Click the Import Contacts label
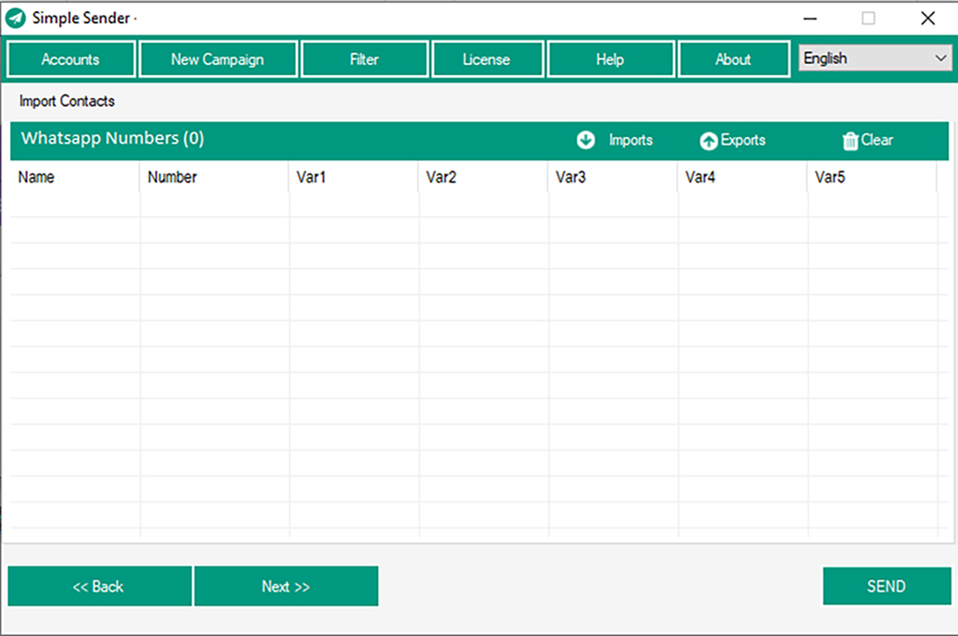958x636 pixels. 67,101
